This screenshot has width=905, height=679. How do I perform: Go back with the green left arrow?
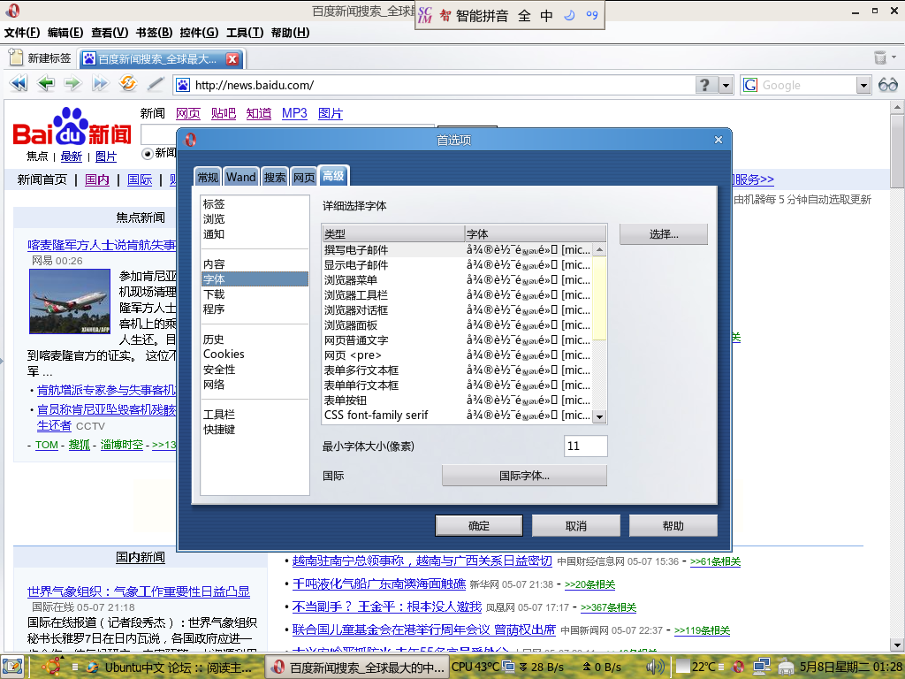pyautogui.click(x=46, y=84)
